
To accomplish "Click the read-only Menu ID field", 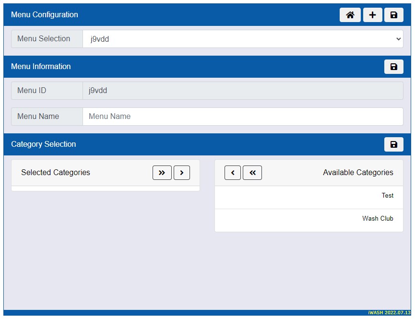I will click(243, 91).
